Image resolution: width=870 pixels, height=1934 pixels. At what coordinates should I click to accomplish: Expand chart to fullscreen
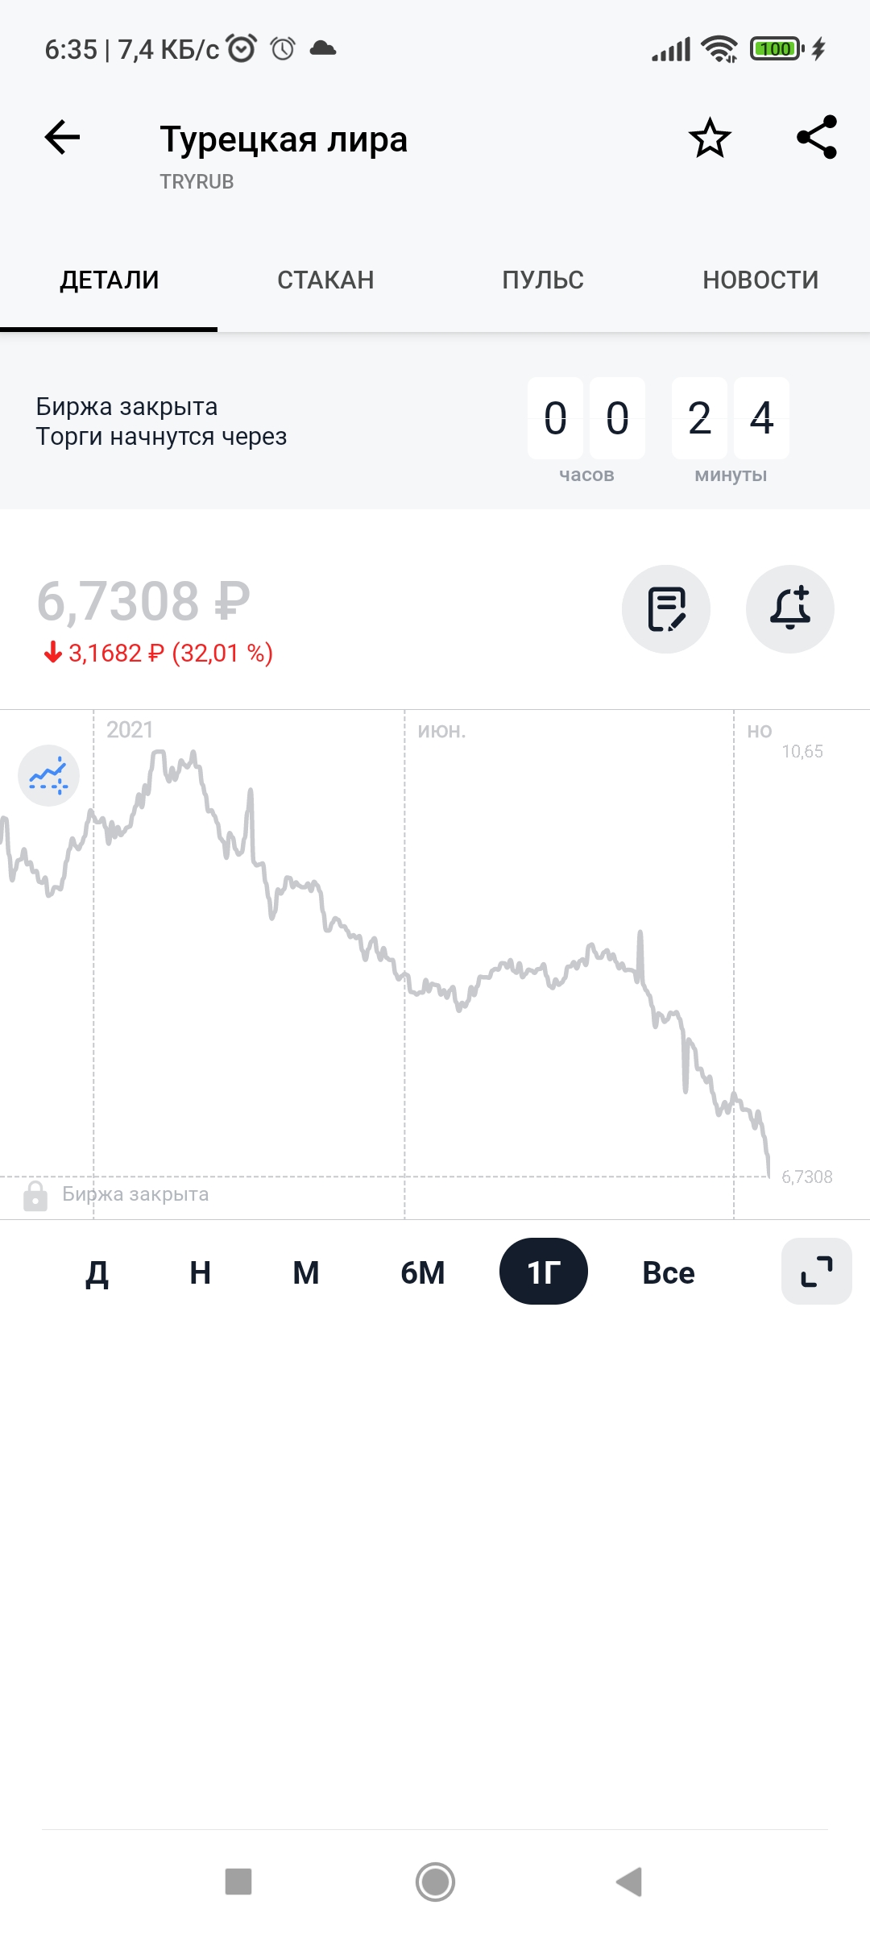pyautogui.click(x=817, y=1272)
